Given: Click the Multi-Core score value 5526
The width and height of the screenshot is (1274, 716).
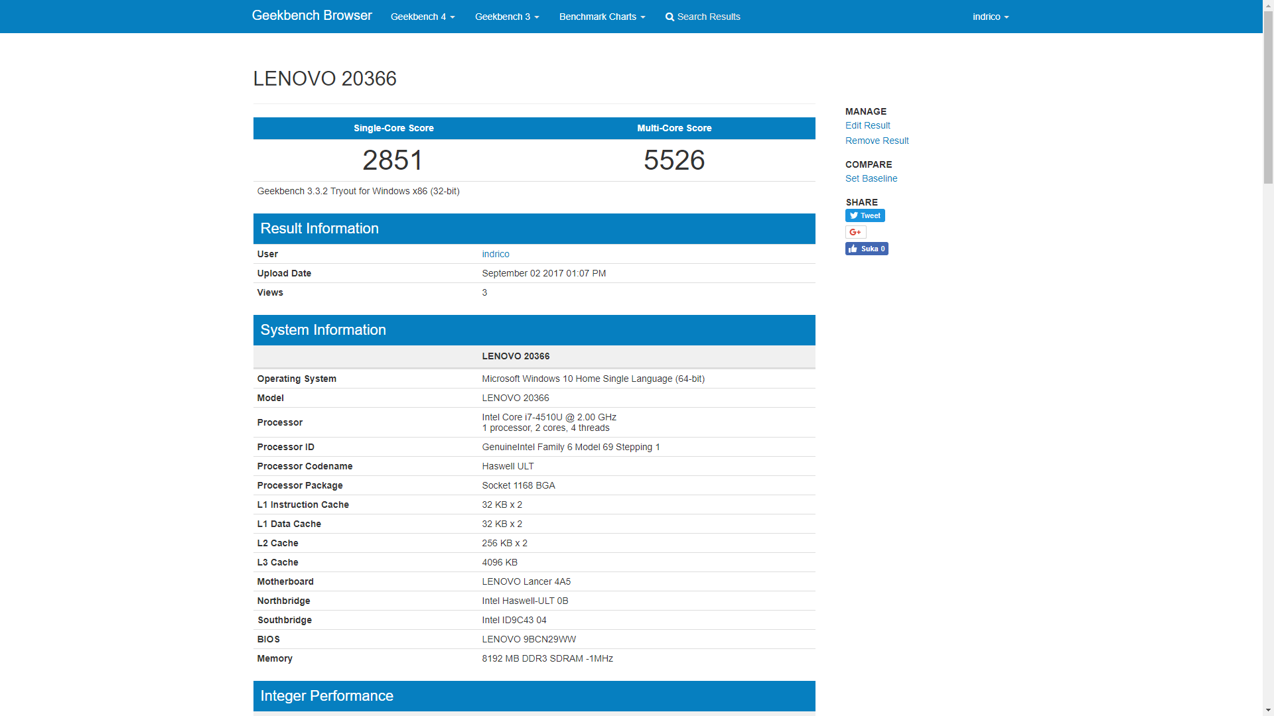Looking at the screenshot, I should click(674, 160).
